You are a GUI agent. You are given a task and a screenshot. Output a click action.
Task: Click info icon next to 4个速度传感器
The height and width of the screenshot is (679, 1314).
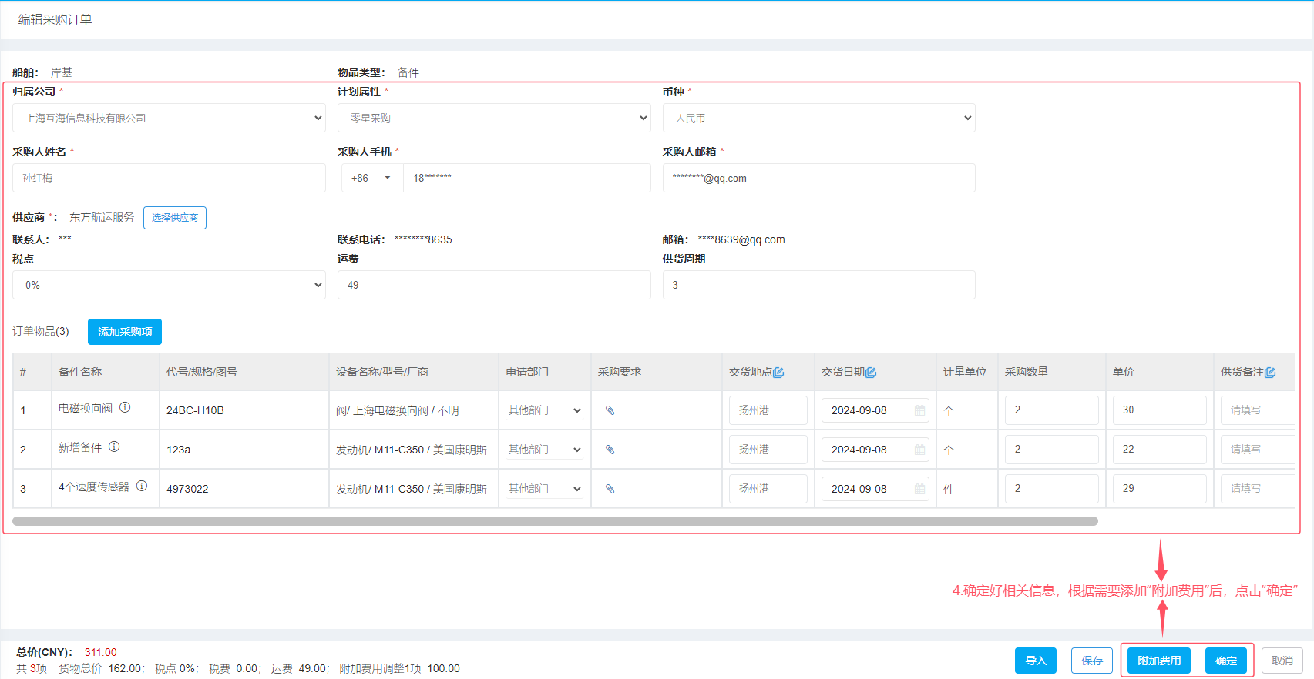(142, 486)
